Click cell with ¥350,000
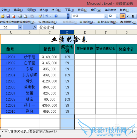The image size is (137, 139). [50, 105]
